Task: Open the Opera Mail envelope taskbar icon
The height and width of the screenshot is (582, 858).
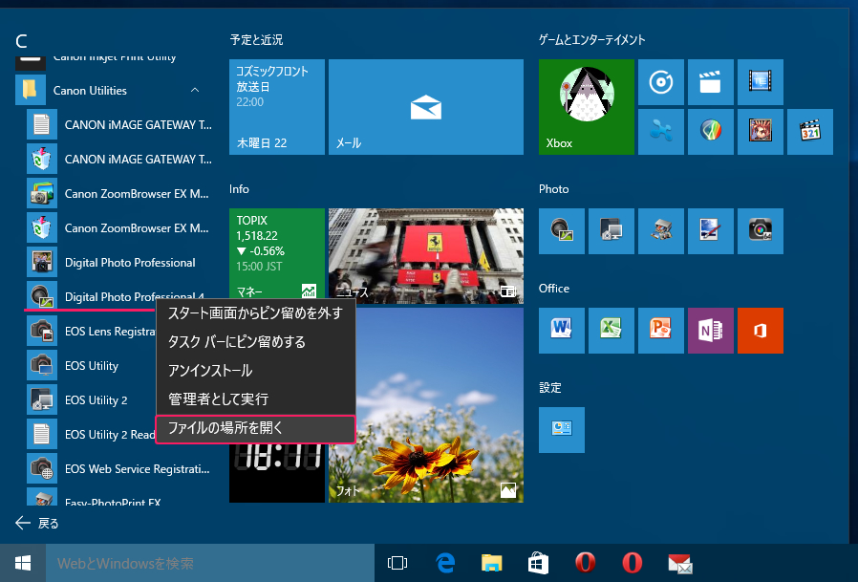Action: coord(680,563)
